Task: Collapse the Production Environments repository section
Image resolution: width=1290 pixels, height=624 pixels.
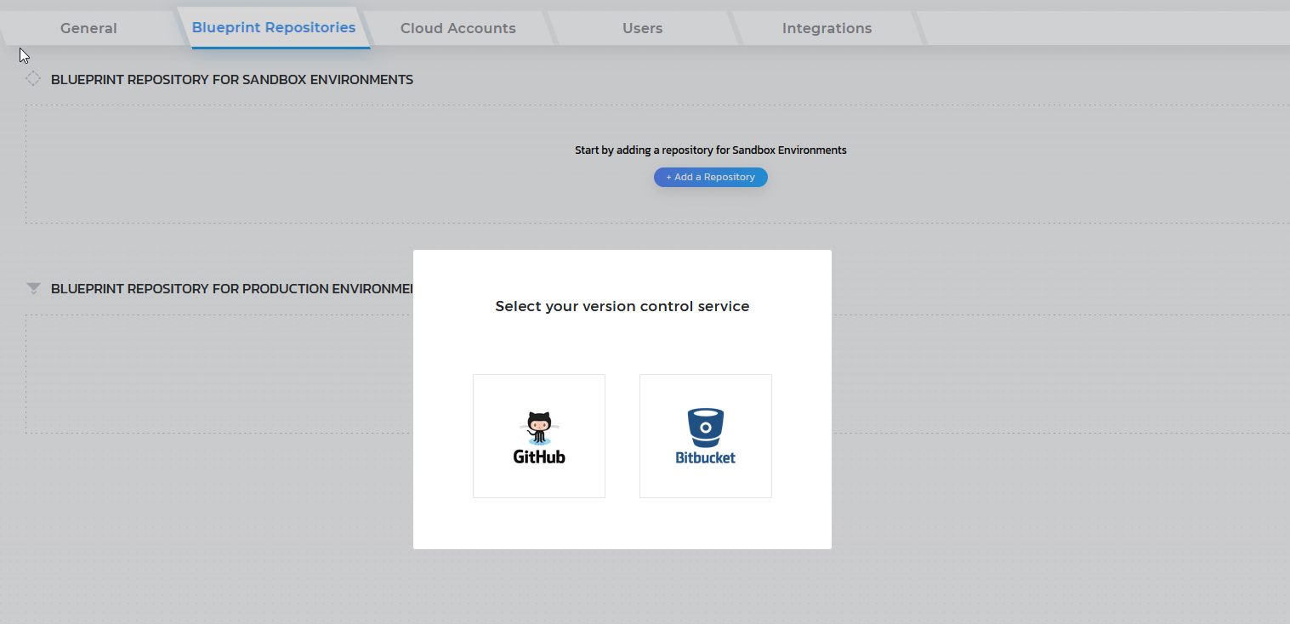Action: 33,288
